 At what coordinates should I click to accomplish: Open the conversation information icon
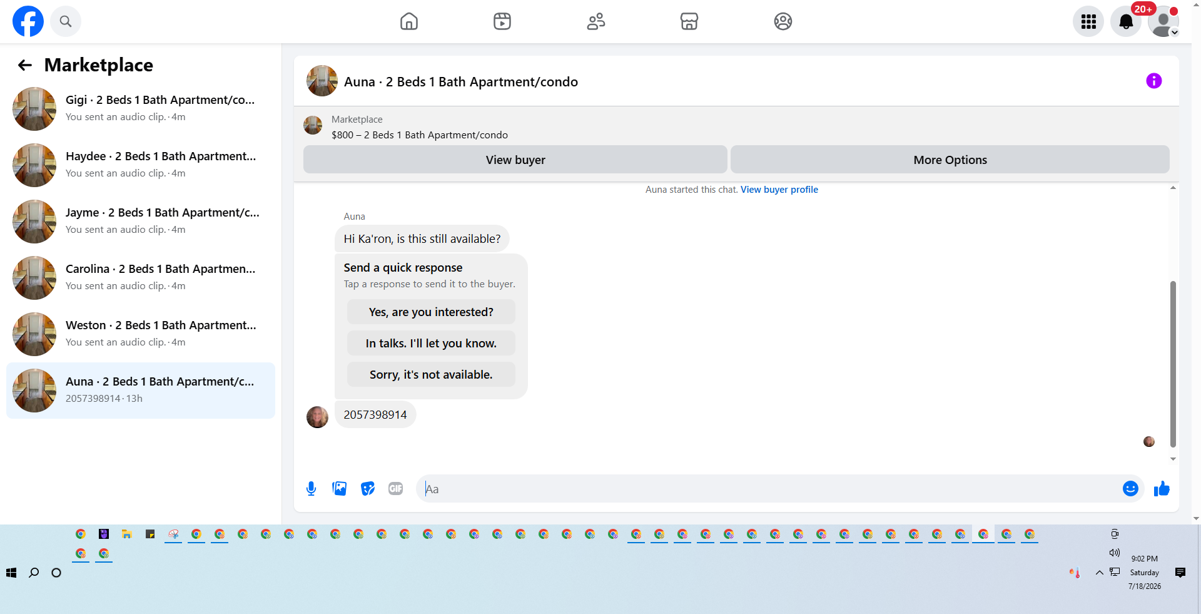click(1154, 81)
